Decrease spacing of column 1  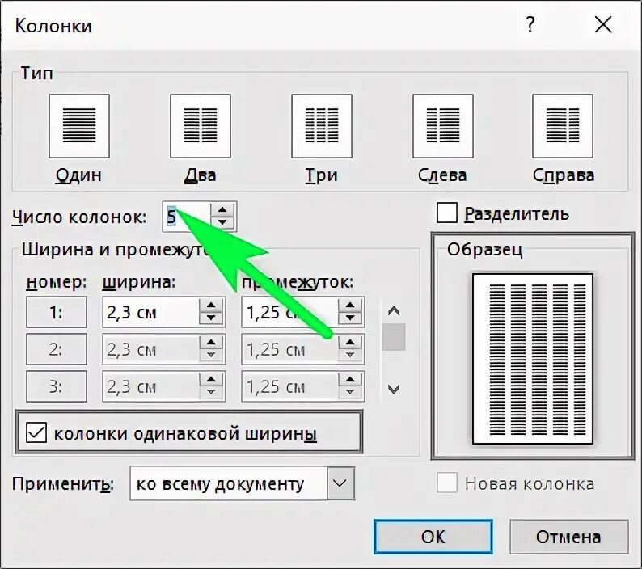pyautogui.click(x=350, y=318)
